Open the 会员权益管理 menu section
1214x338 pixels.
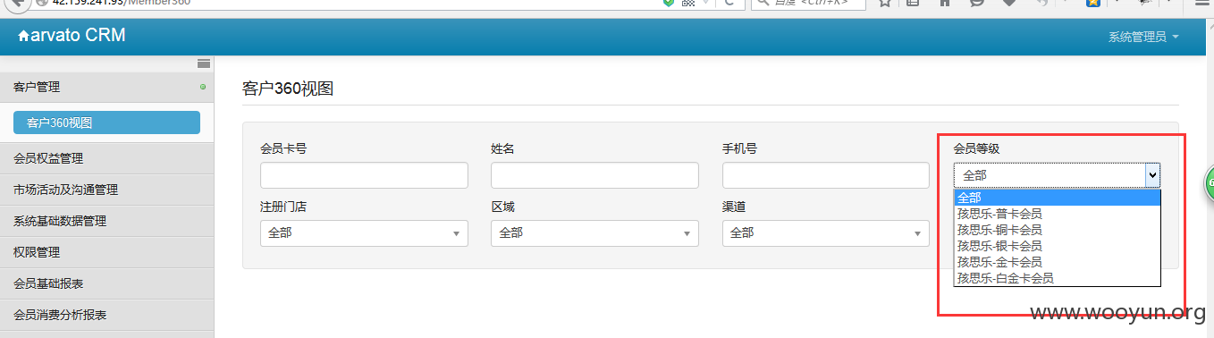[106, 158]
